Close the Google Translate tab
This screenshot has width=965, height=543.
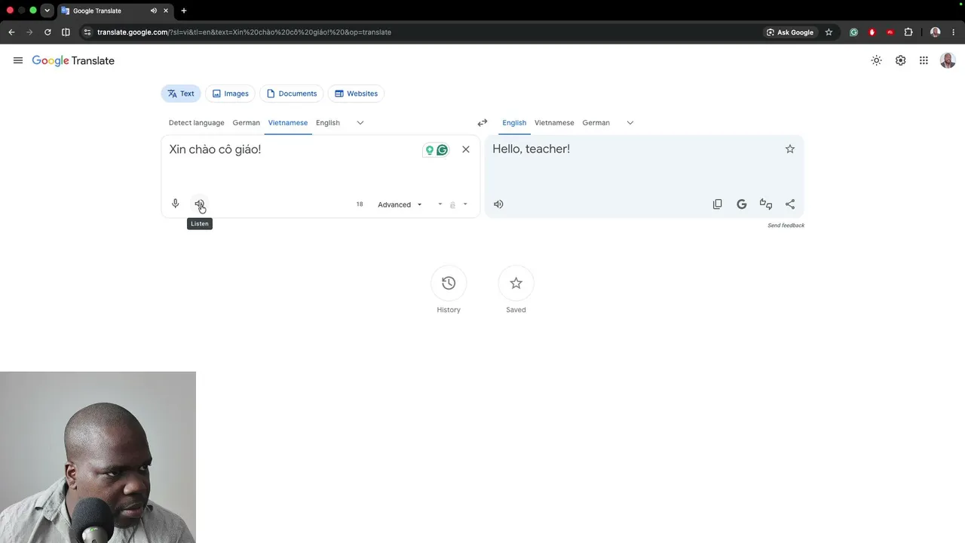166,11
